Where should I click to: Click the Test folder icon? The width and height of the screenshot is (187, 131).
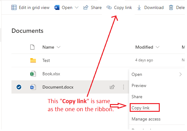point(33,60)
